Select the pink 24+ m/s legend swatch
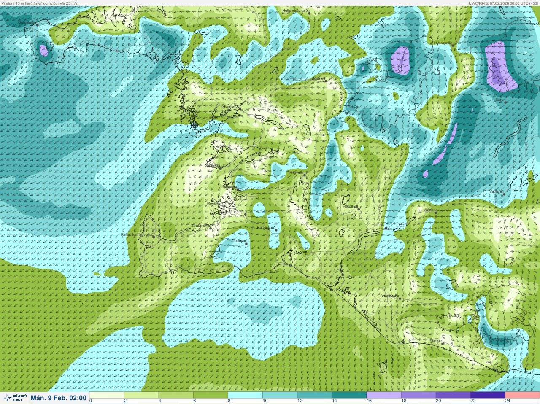This screenshot has height=404, width=540. click(522, 395)
